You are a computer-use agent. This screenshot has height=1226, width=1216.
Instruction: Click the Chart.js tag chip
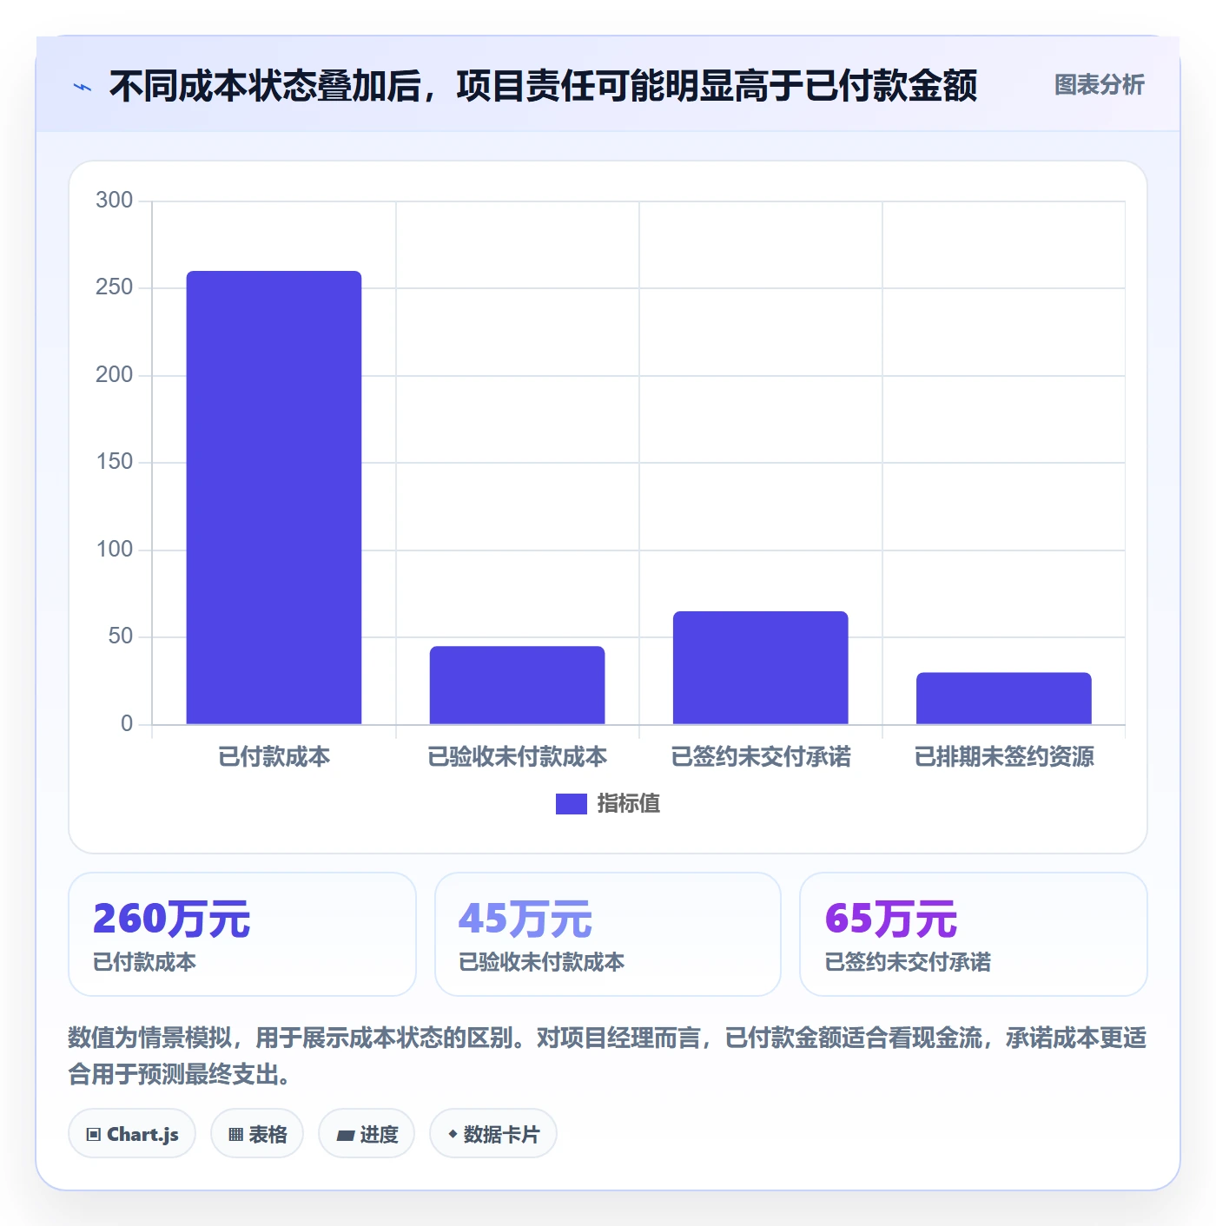[x=132, y=1134]
